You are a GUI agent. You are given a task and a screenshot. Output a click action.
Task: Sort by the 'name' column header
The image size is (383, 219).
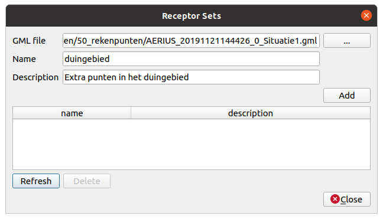pyautogui.click(x=72, y=113)
